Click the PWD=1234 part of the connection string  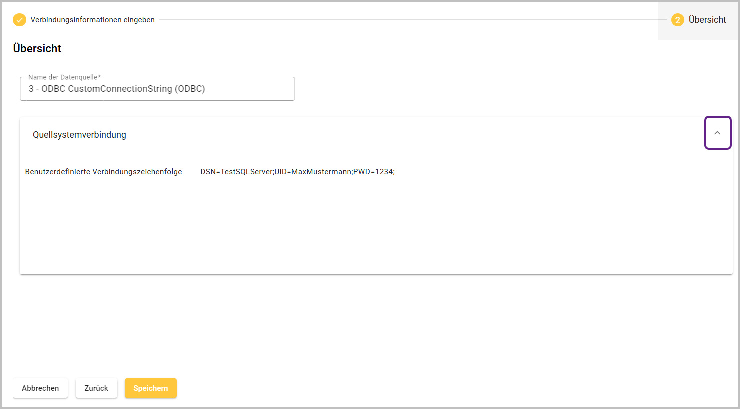pyautogui.click(x=374, y=172)
